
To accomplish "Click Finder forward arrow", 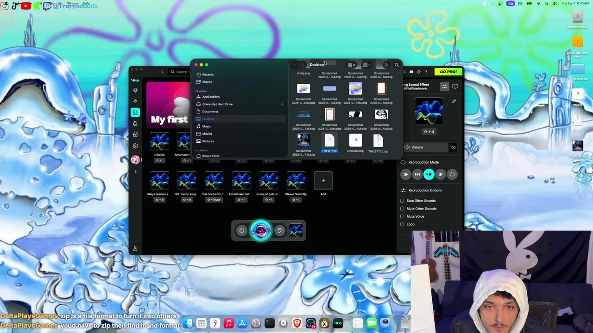I will click(303, 65).
